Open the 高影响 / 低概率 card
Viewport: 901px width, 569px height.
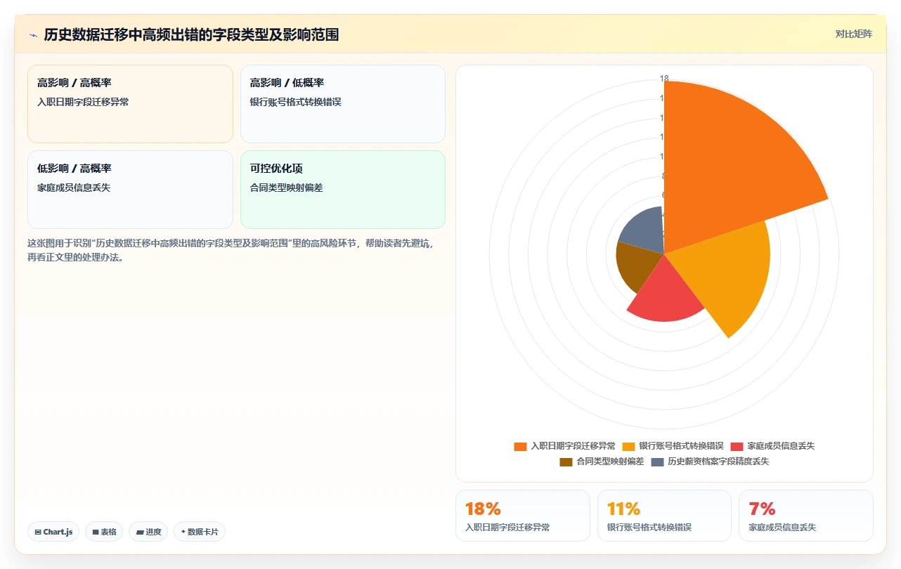343,104
